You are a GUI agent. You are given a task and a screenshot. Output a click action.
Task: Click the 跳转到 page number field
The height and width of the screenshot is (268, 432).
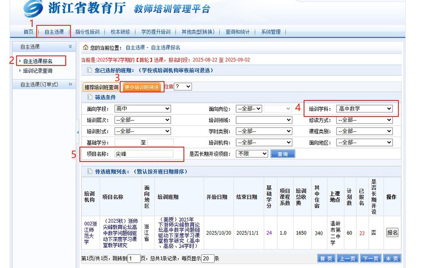coord(134,259)
